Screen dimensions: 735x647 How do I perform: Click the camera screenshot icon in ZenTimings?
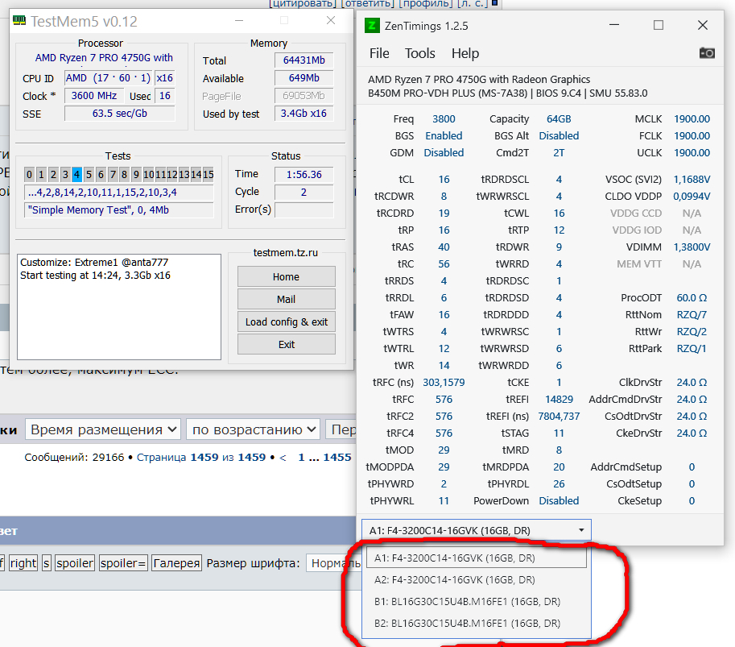coord(707,53)
